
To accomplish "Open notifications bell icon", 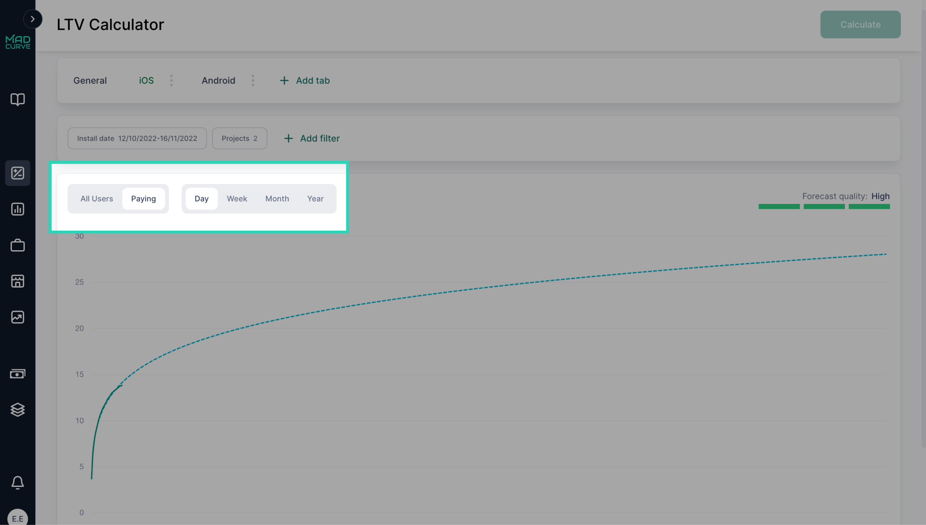I will tap(17, 483).
